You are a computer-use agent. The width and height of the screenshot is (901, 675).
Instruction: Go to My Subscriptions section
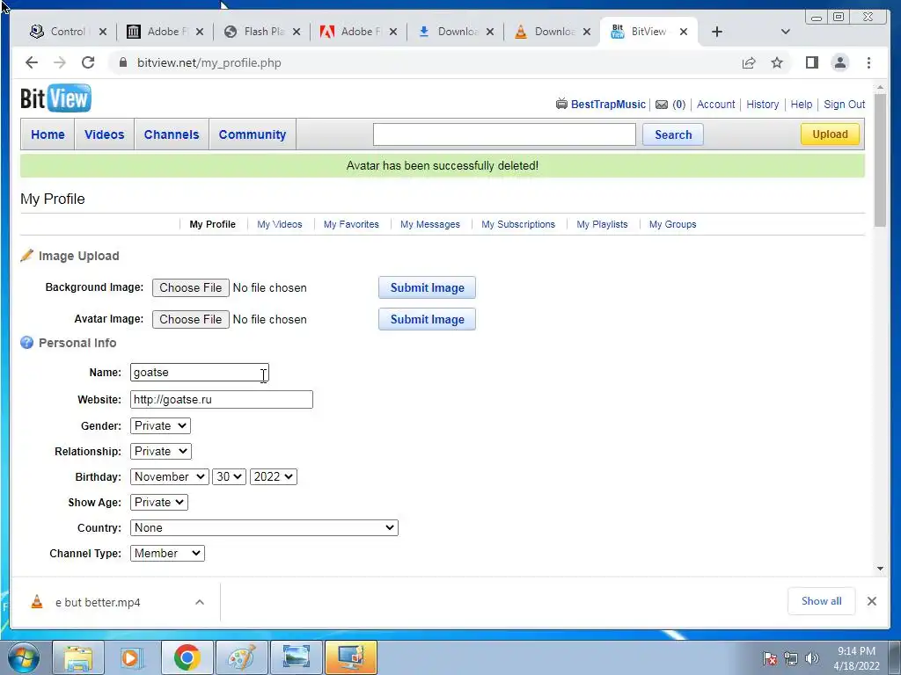518,224
